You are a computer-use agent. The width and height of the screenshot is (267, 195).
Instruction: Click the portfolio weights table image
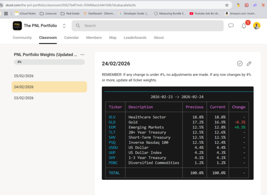[x=178, y=133]
